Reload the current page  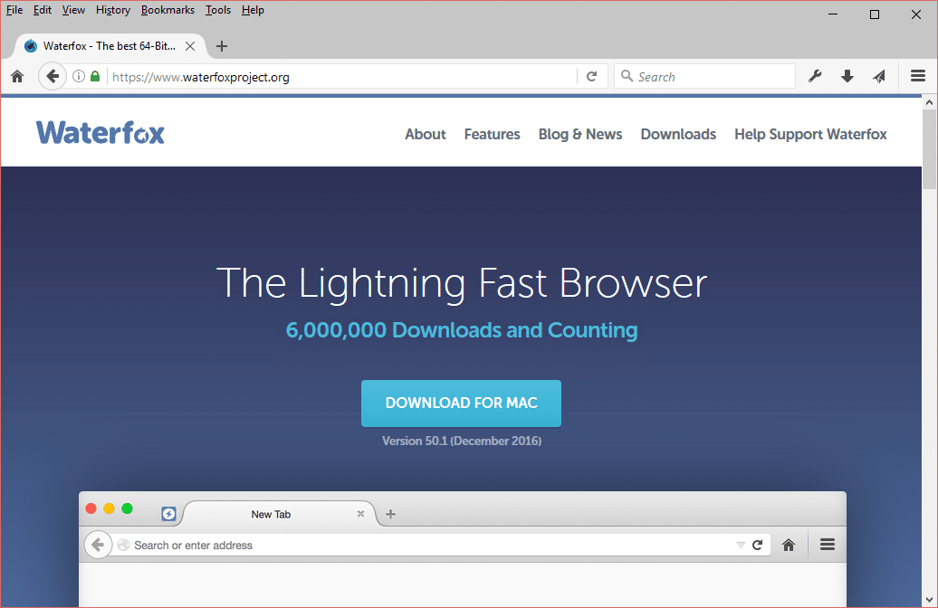click(591, 77)
